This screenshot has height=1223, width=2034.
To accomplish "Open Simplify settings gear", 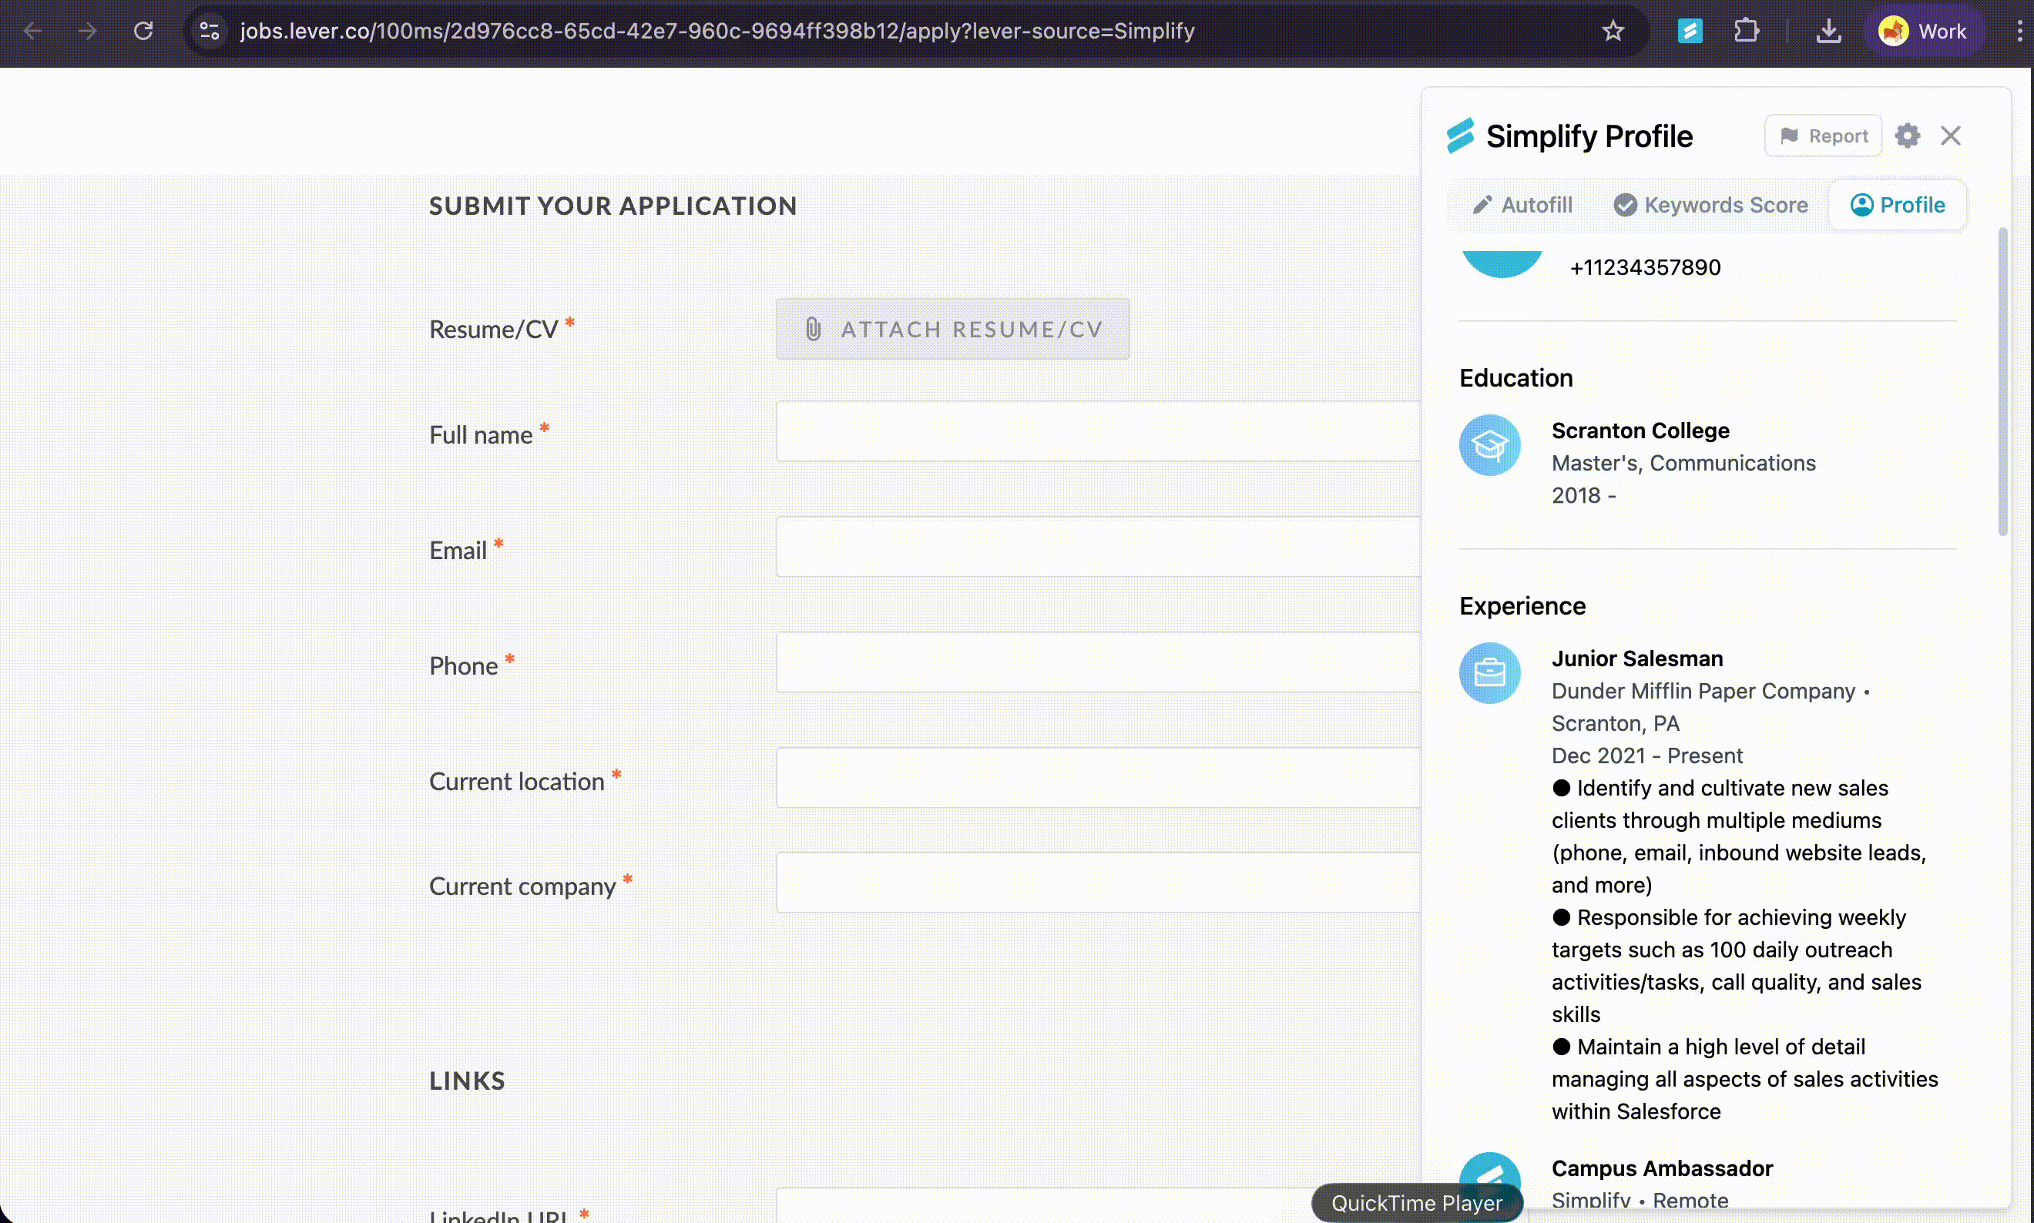I will pyautogui.click(x=1907, y=135).
